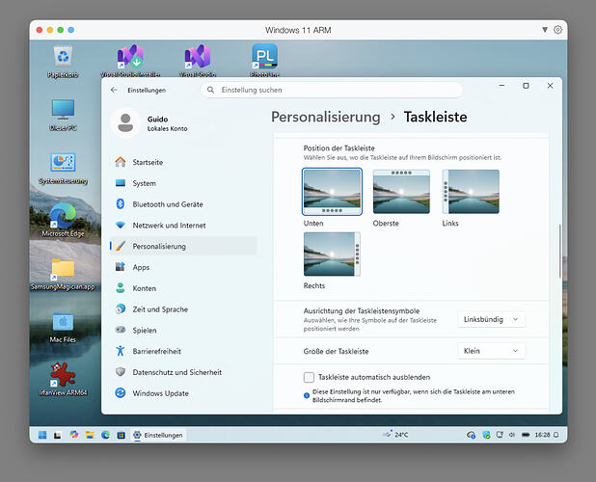This screenshot has width=596, height=482.
Task: Open Bluetooth und Geräte category
Action: [x=183, y=204]
